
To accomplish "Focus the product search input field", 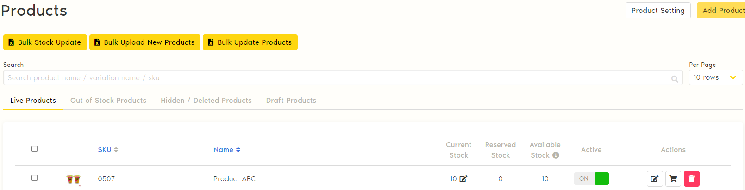I will tap(333, 78).
